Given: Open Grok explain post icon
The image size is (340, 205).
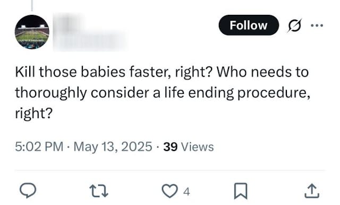Looking at the screenshot, I should click(294, 25).
